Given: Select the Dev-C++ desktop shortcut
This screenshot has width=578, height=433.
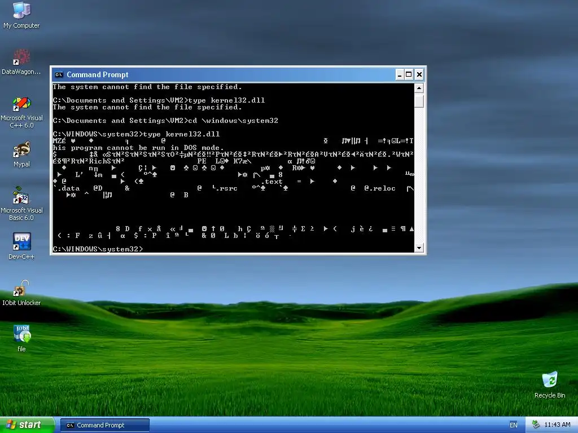Looking at the screenshot, I should 21,246.
